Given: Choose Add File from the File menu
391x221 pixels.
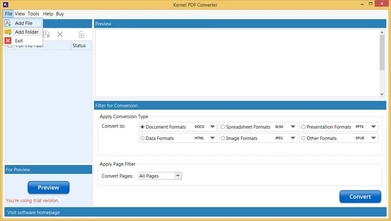Looking at the screenshot, I should coord(23,23).
